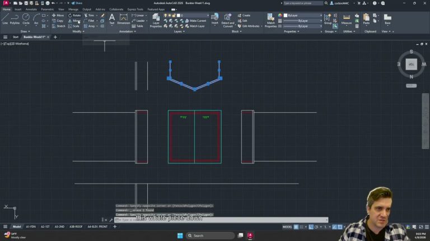Open the layer selection dropdown
The width and height of the screenshot is (430, 241).
tap(193, 15)
